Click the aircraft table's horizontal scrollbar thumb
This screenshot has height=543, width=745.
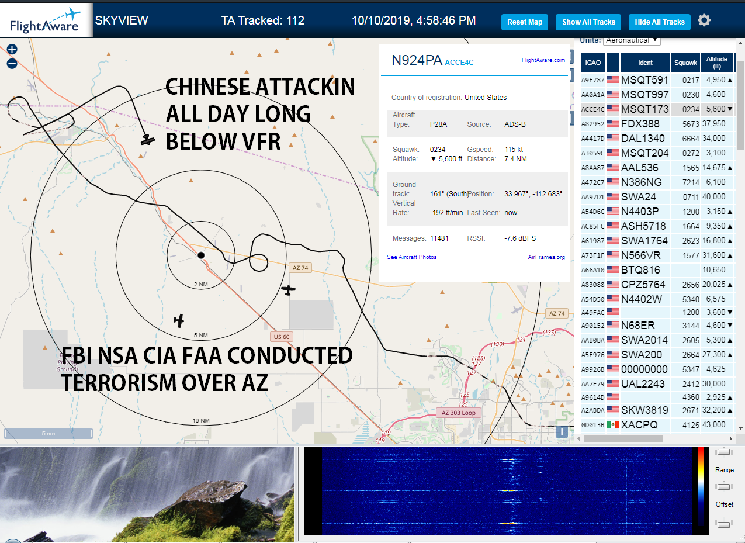click(x=623, y=438)
